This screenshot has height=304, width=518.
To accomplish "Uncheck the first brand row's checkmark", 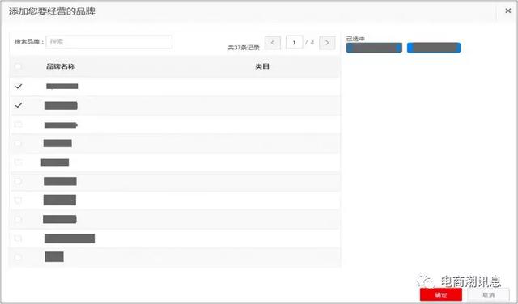I will click(x=19, y=87).
